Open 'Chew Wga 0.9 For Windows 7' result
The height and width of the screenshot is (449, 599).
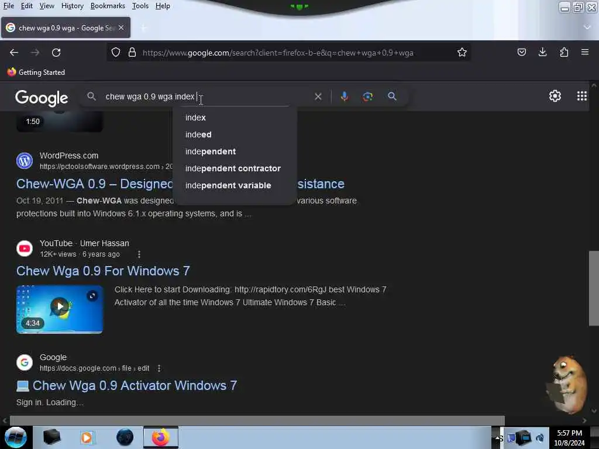coord(103,271)
